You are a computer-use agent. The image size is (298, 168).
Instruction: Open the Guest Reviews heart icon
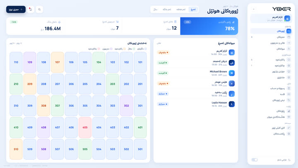click(x=289, y=117)
